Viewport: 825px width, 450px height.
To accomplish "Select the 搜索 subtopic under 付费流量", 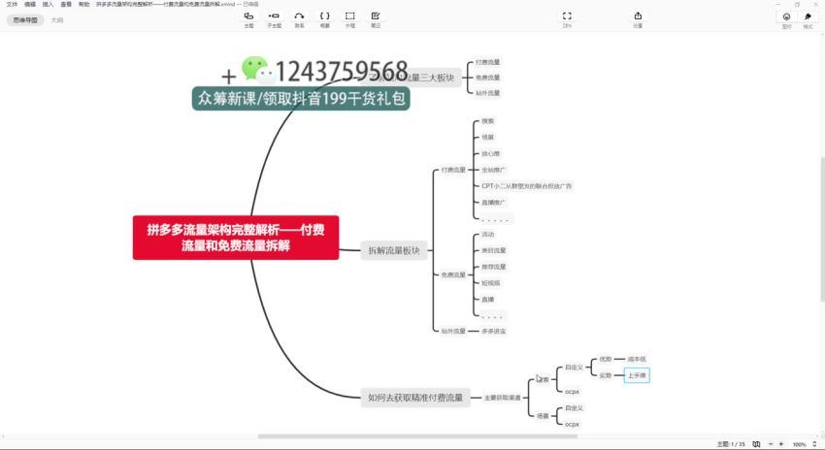I will click(488, 121).
